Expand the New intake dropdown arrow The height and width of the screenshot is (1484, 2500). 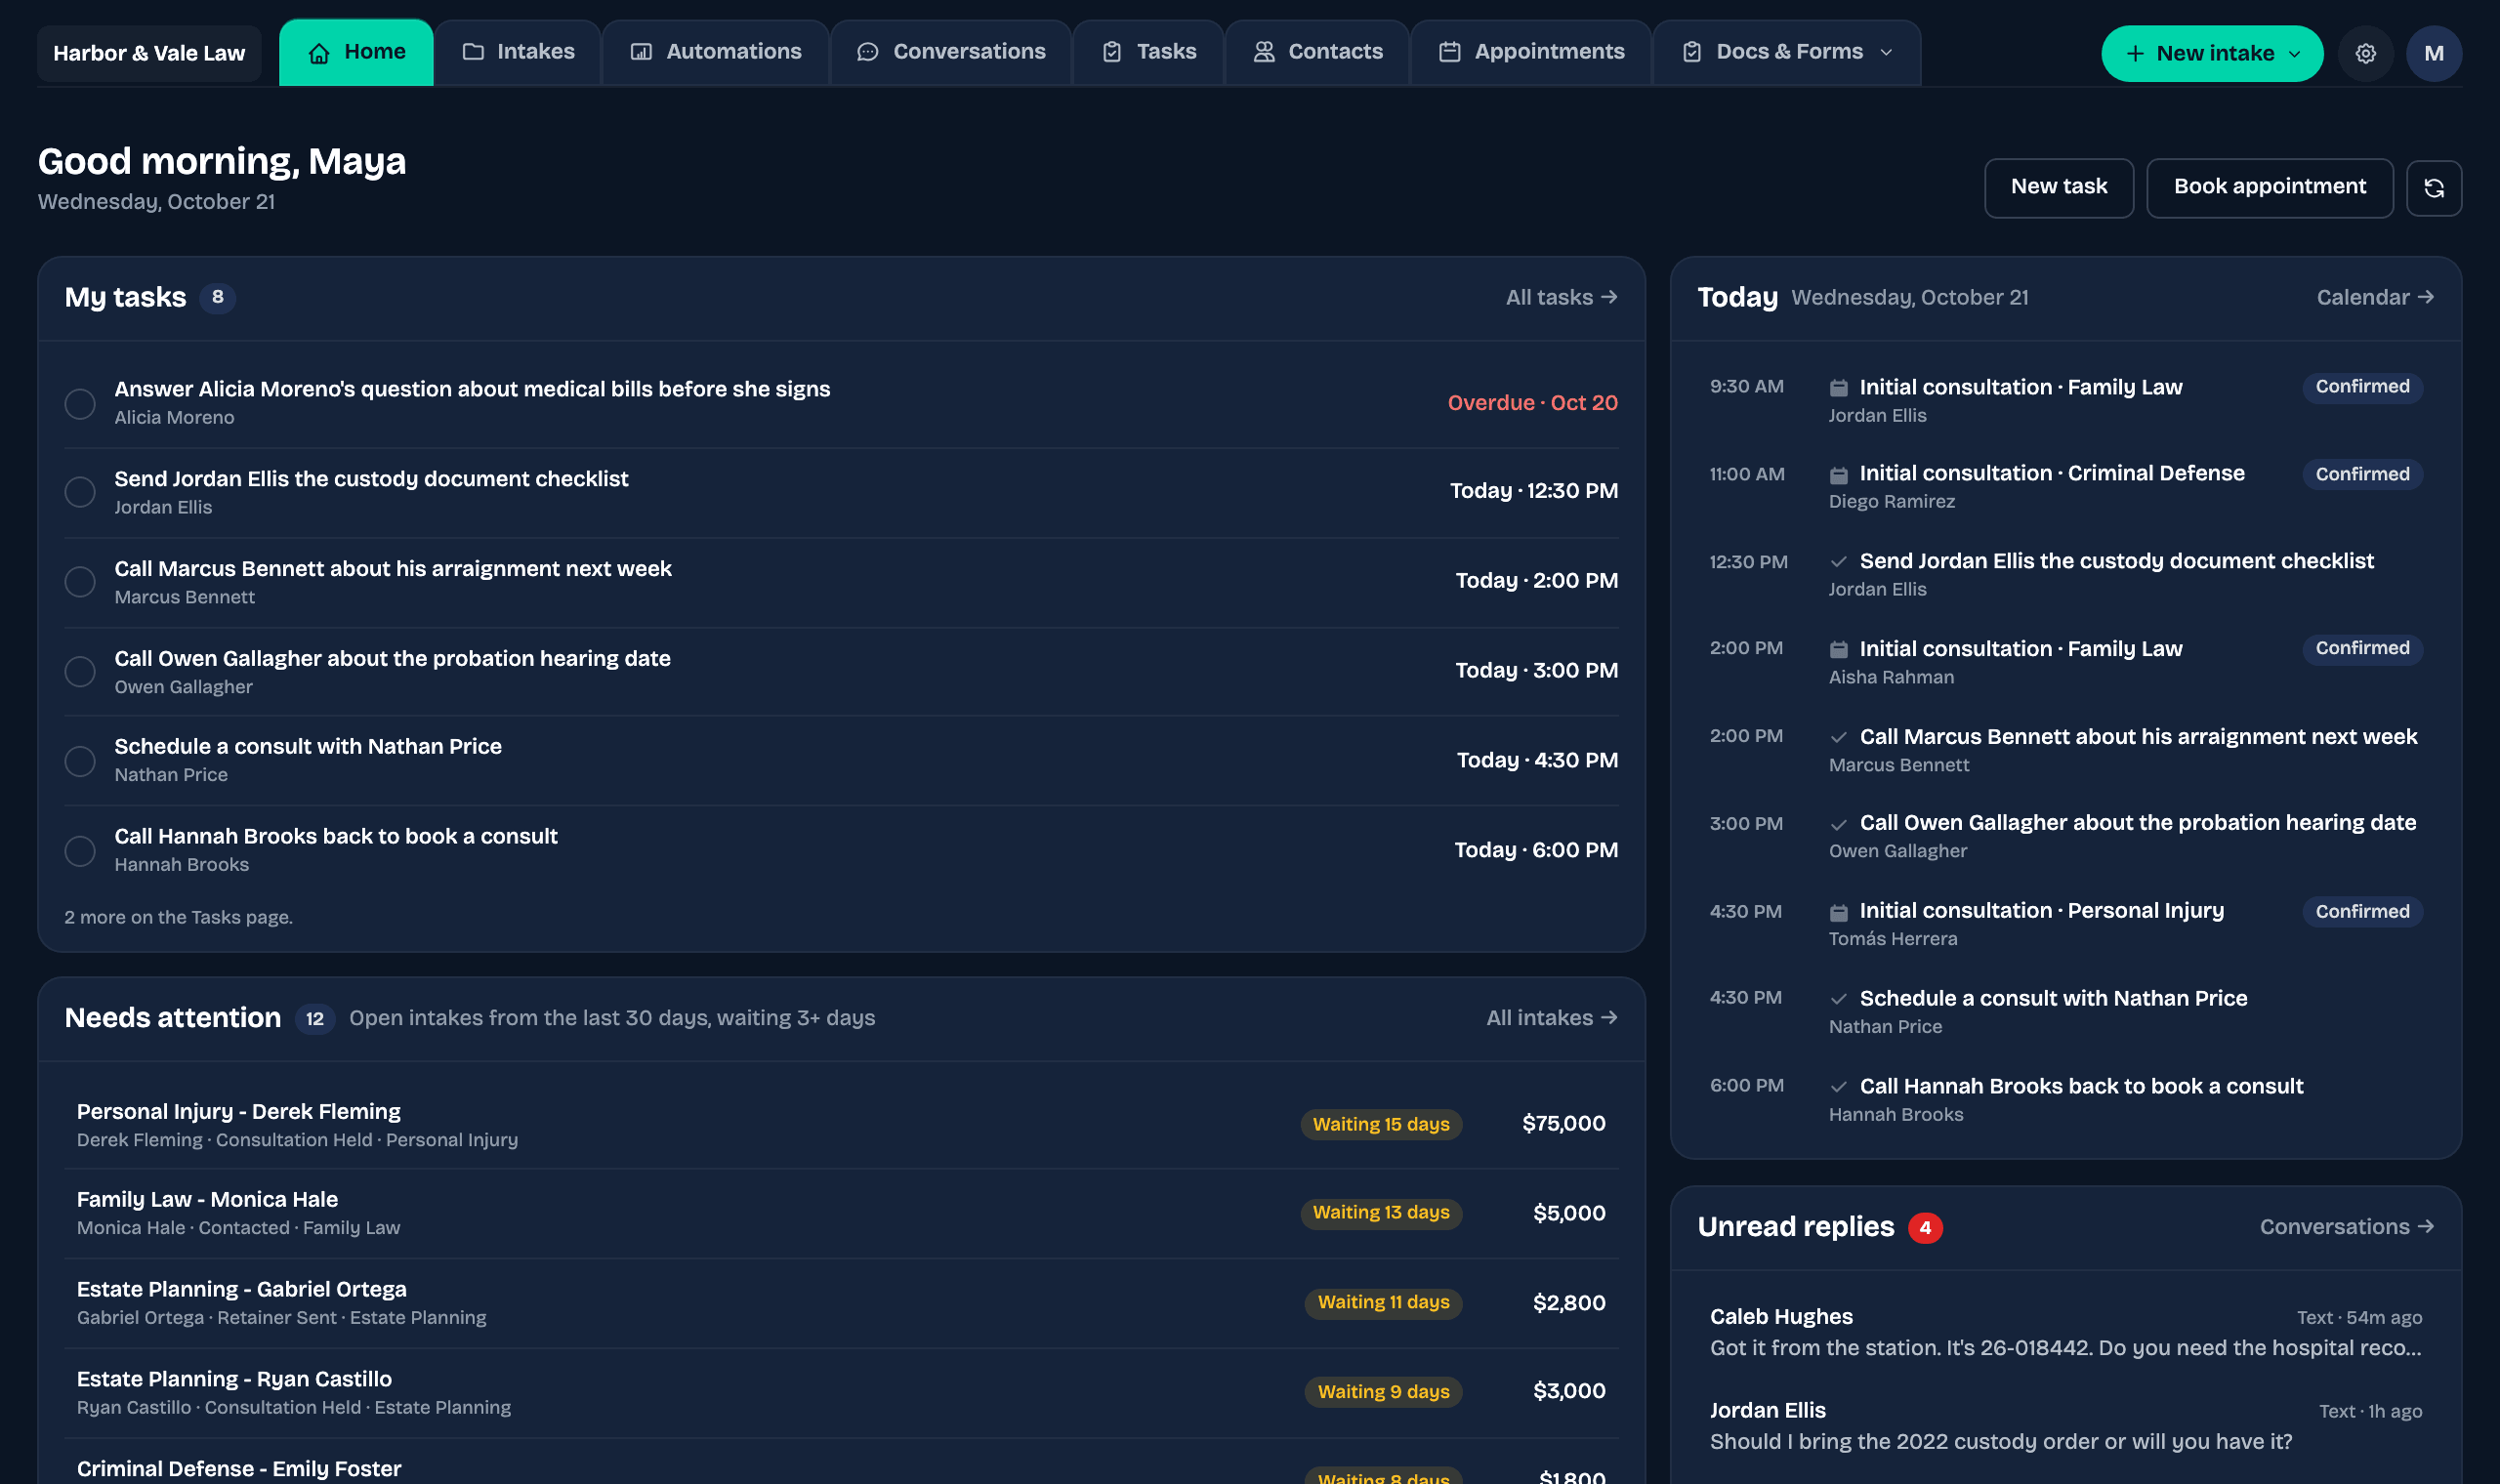pyautogui.click(x=2295, y=54)
